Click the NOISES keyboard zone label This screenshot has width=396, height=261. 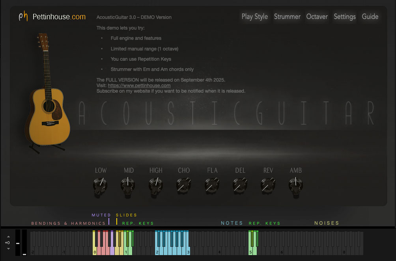[327, 223]
